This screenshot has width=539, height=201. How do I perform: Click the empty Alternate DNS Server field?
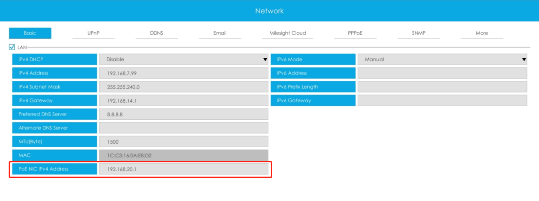coord(183,128)
